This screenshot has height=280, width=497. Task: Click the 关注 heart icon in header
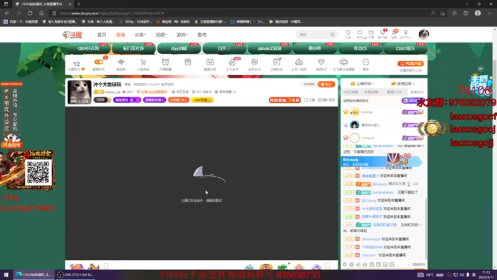click(x=360, y=33)
